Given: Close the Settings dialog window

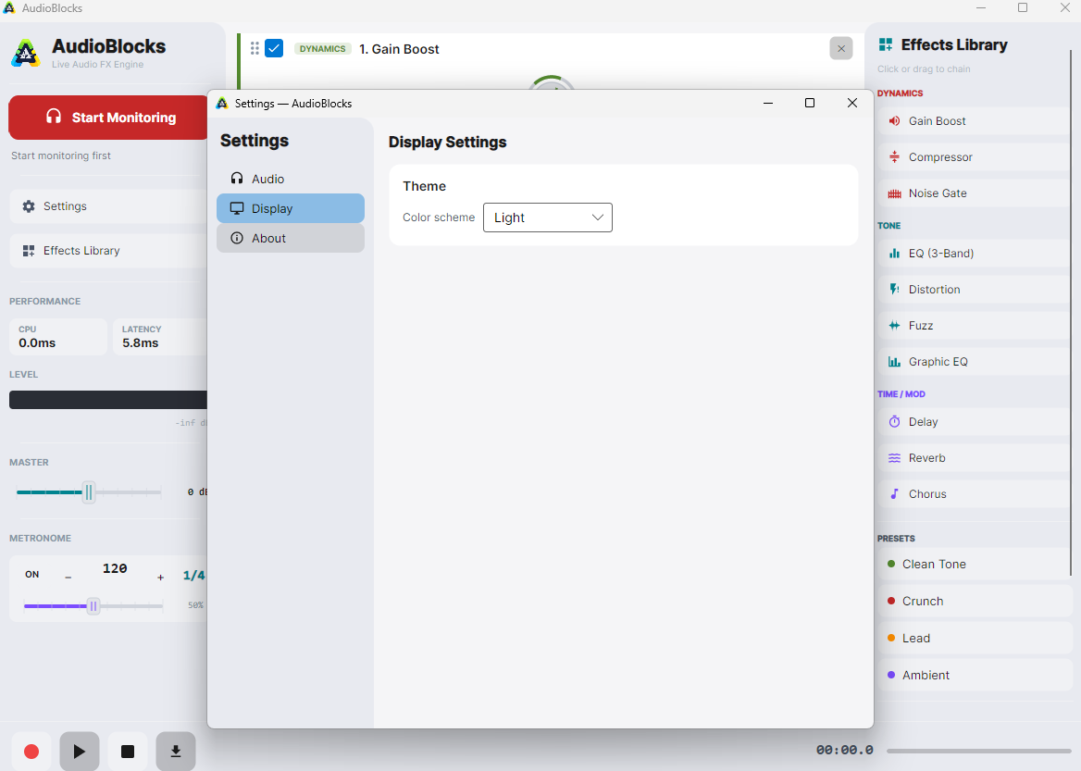Looking at the screenshot, I should point(852,103).
